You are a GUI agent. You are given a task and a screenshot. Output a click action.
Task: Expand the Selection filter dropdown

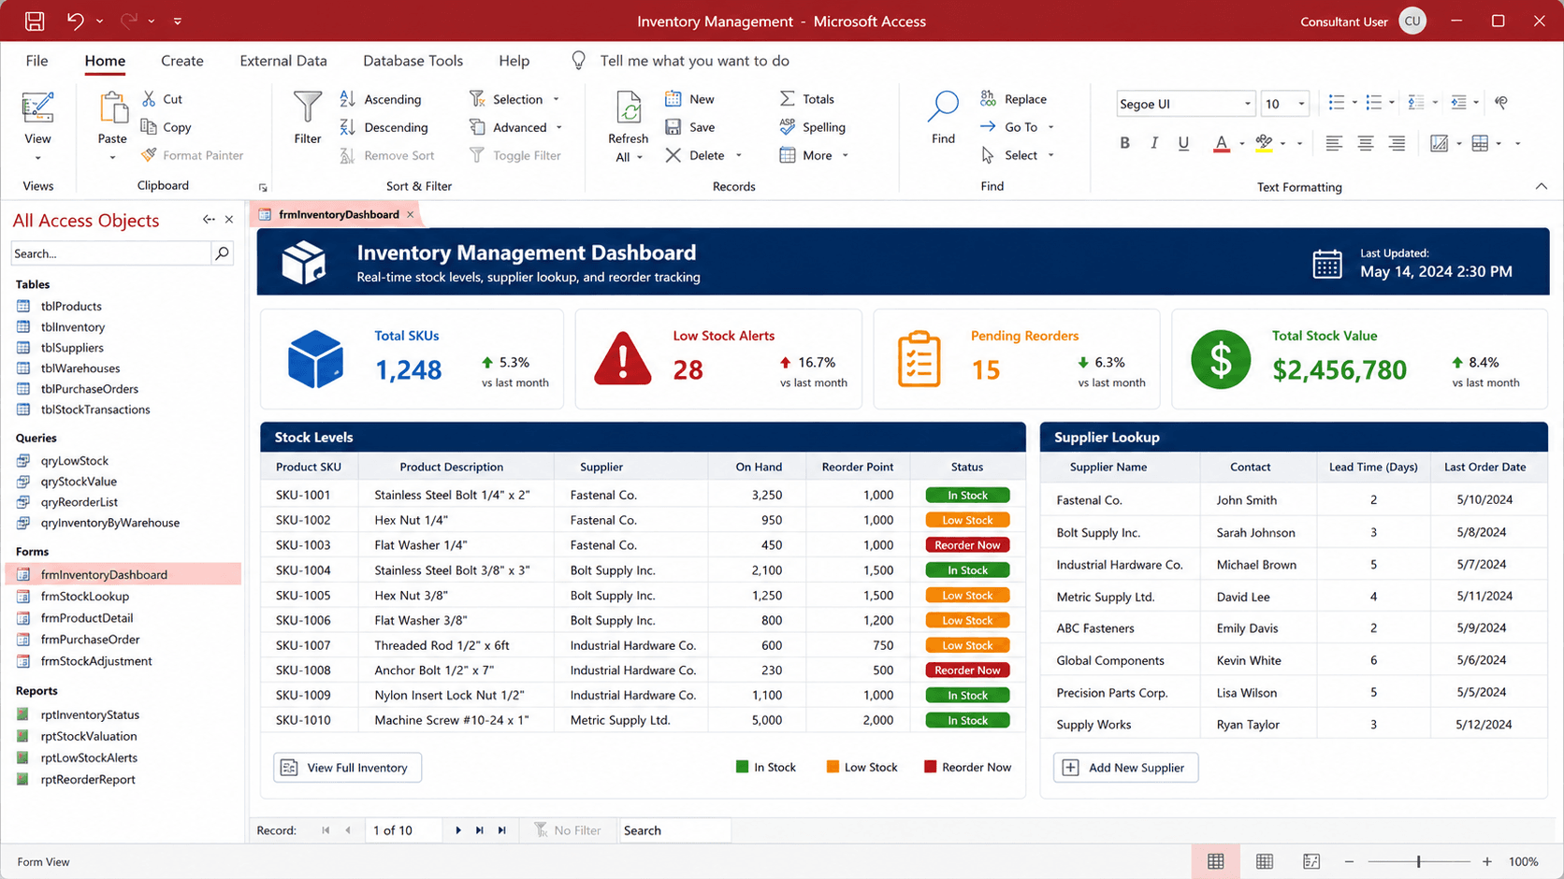(557, 99)
